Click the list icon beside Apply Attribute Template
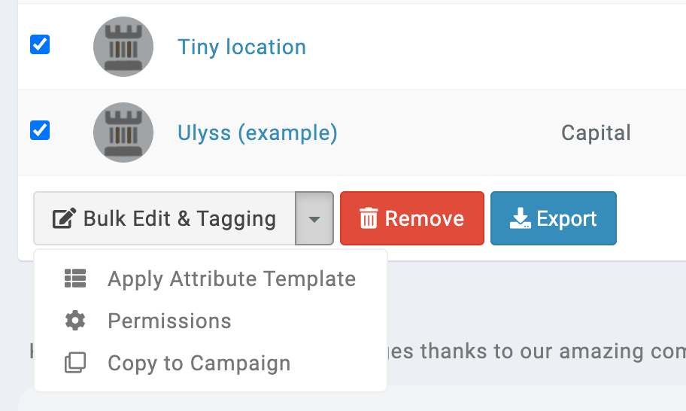 pyautogui.click(x=75, y=279)
